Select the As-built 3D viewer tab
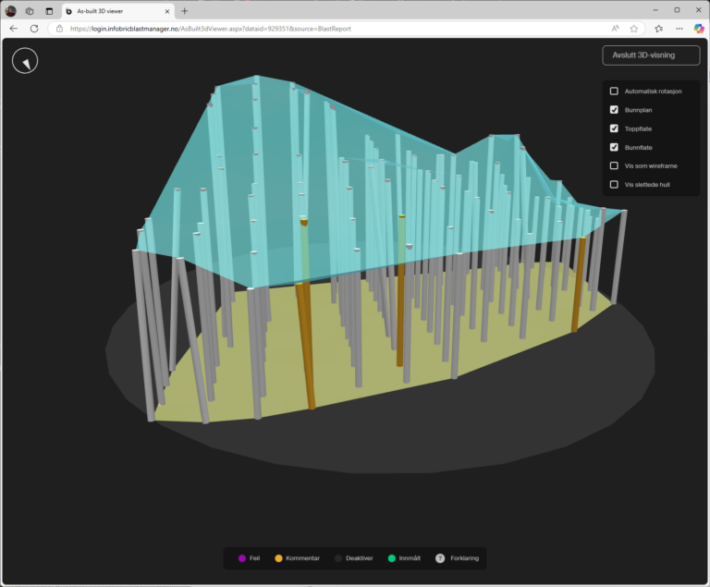The image size is (710, 587). 111,10
